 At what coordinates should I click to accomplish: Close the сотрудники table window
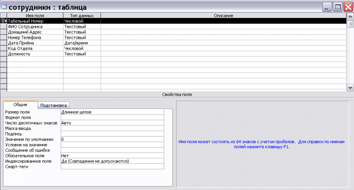pos(348,7)
